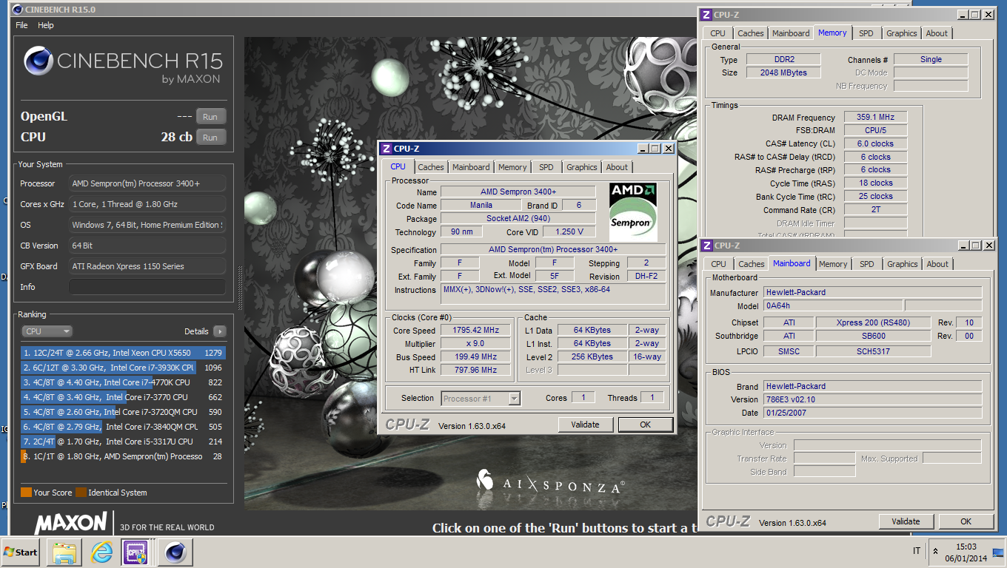The image size is (1007, 568).
Task: Click Validate in the Mainboard CPU-Z window
Action: tap(906, 521)
